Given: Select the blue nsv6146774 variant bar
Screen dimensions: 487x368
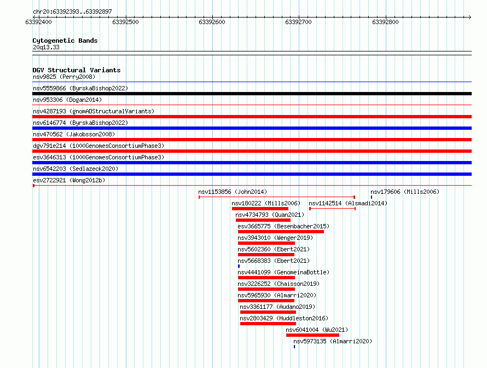Looking at the screenshot, I should tap(252, 128).
